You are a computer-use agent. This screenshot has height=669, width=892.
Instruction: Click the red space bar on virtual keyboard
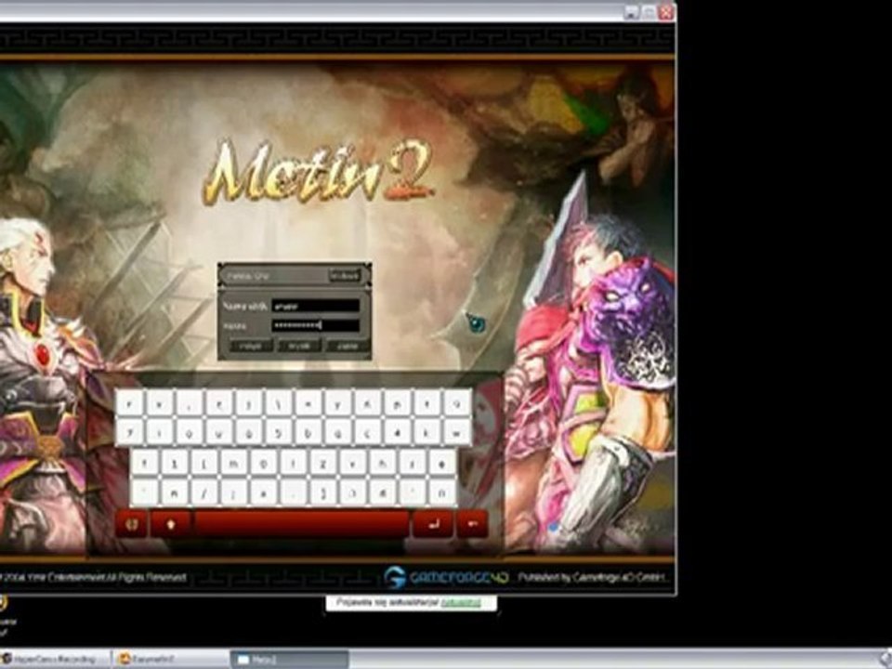tap(301, 523)
